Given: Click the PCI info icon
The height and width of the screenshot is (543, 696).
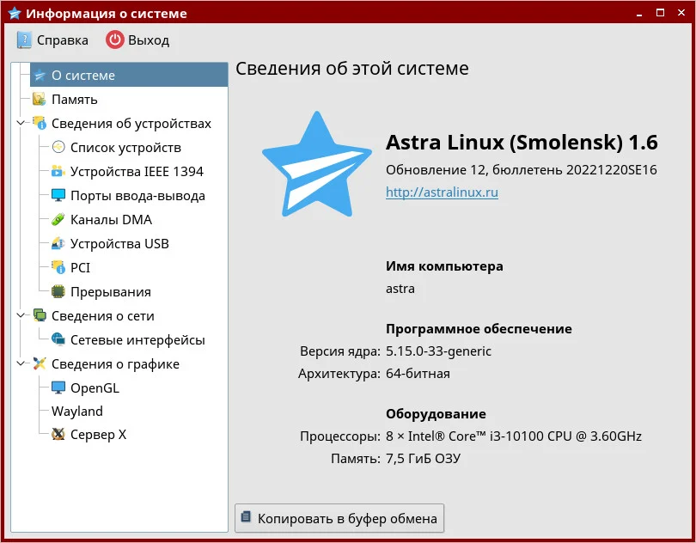Looking at the screenshot, I should click(58, 267).
